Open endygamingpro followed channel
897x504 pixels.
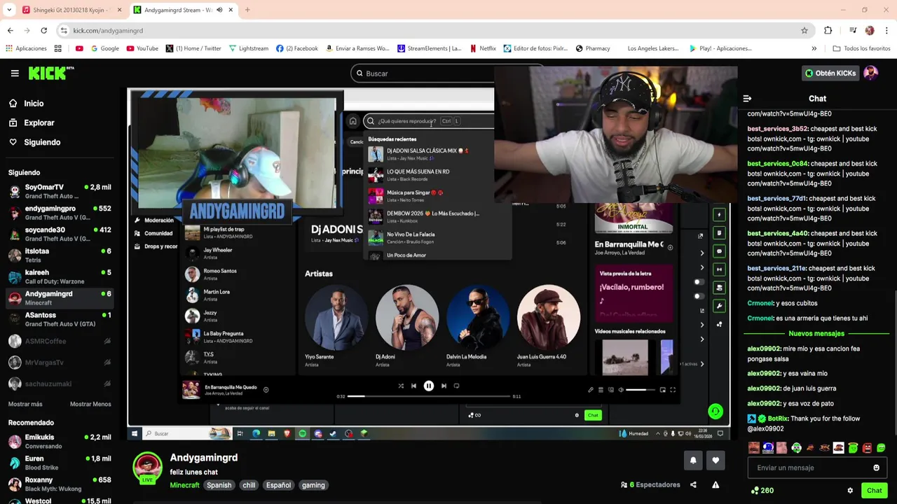pos(60,213)
